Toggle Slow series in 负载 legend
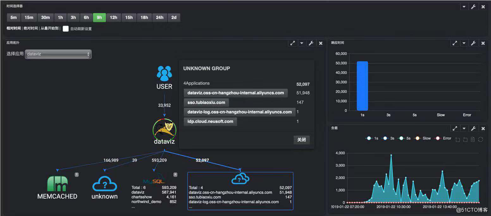Viewport: 491px width, 216px height. tap(422, 138)
